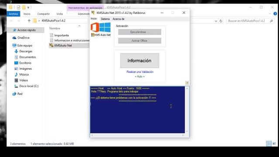Open the Archivo tab in File Explorer
The image size is (279, 157).
click(x=14, y=14)
